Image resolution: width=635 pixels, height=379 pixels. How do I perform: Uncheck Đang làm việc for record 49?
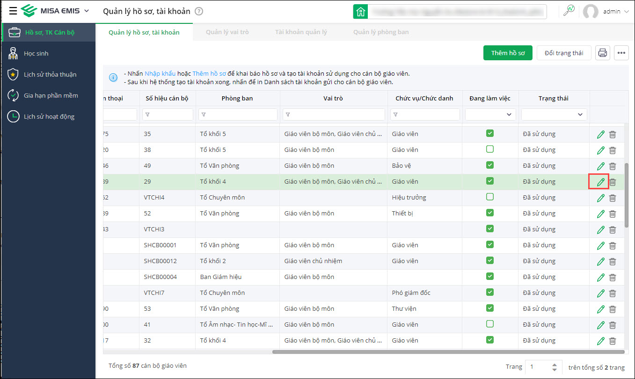[x=490, y=165]
